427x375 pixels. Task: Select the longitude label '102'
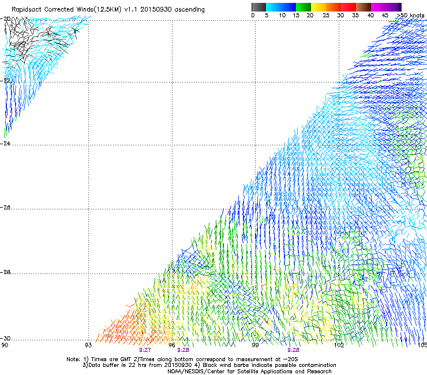(x=339, y=346)
